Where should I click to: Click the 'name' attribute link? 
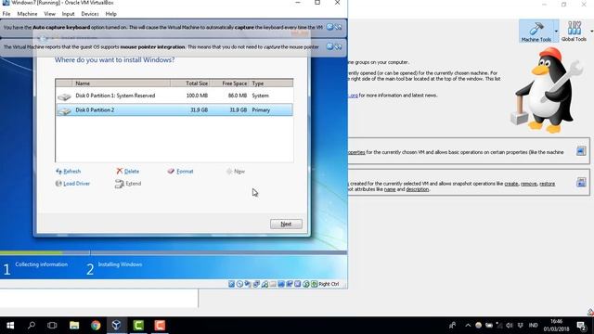pyautogui.click(x=390, y=189)
